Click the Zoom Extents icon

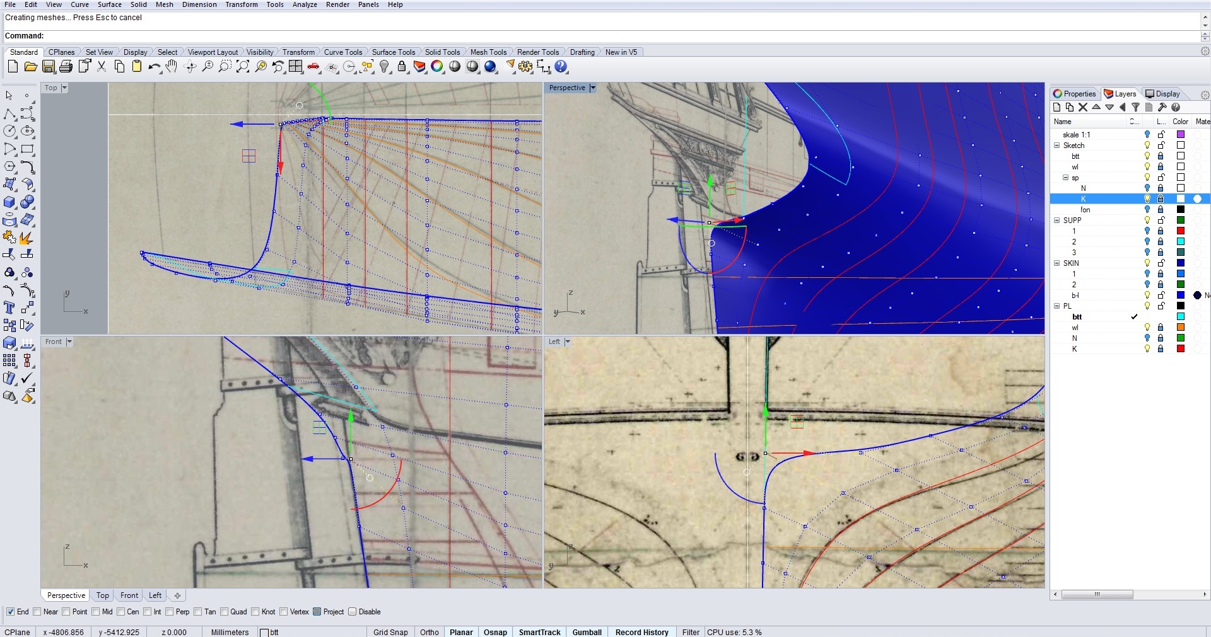pyautogui.click(x=242, y=67)
